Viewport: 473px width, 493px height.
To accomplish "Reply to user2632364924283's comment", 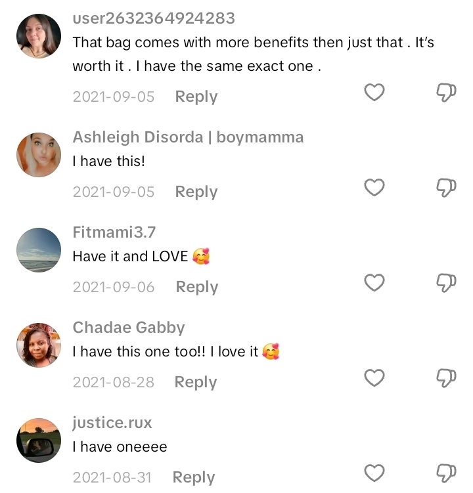I will (x=196, y=96).
